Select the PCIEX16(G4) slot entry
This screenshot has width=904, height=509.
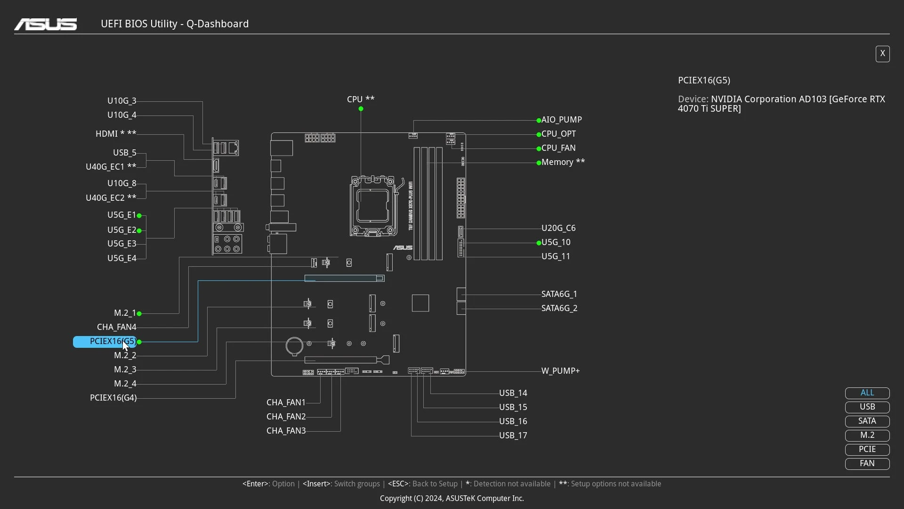tap(113, 398)
